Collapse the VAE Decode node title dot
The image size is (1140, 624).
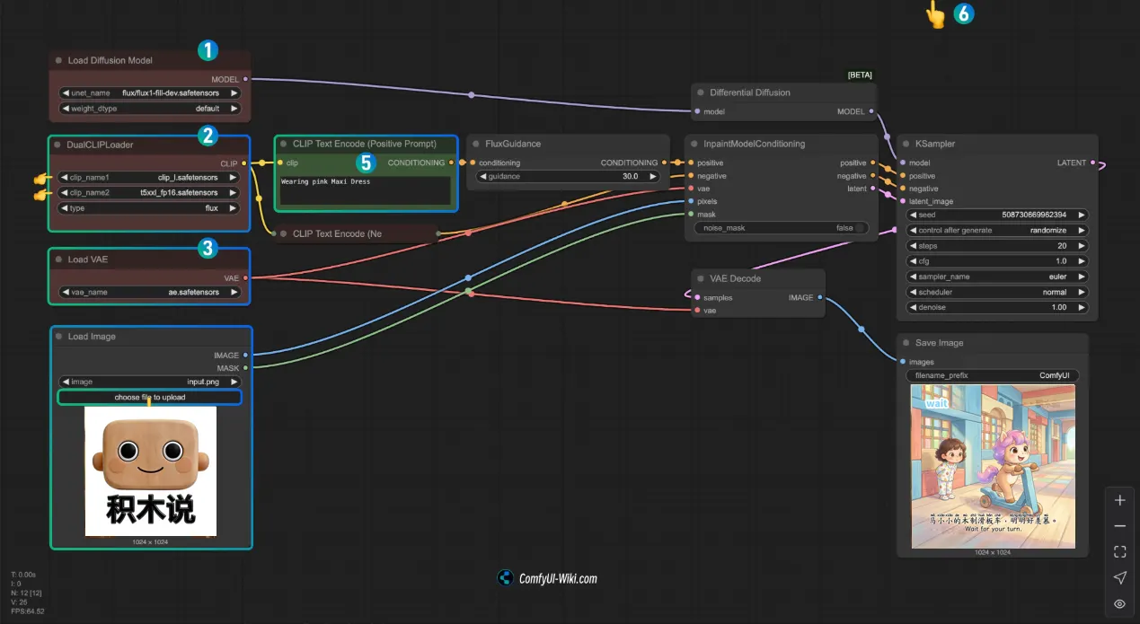click(701, 278)
